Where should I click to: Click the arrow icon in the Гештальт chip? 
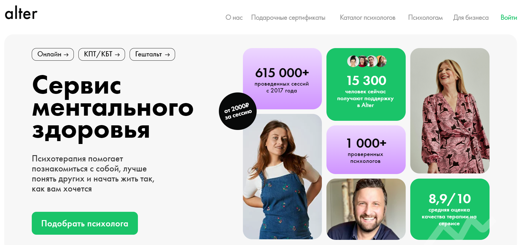click(167, 55)
